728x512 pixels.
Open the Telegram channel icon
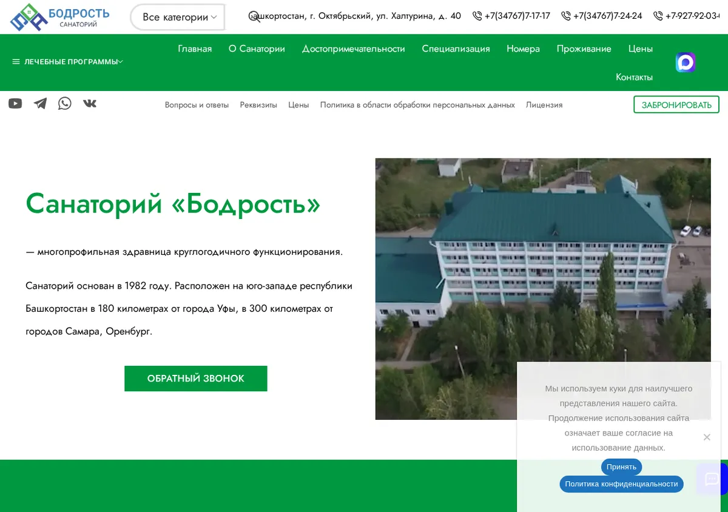click(x=40, y=104)
